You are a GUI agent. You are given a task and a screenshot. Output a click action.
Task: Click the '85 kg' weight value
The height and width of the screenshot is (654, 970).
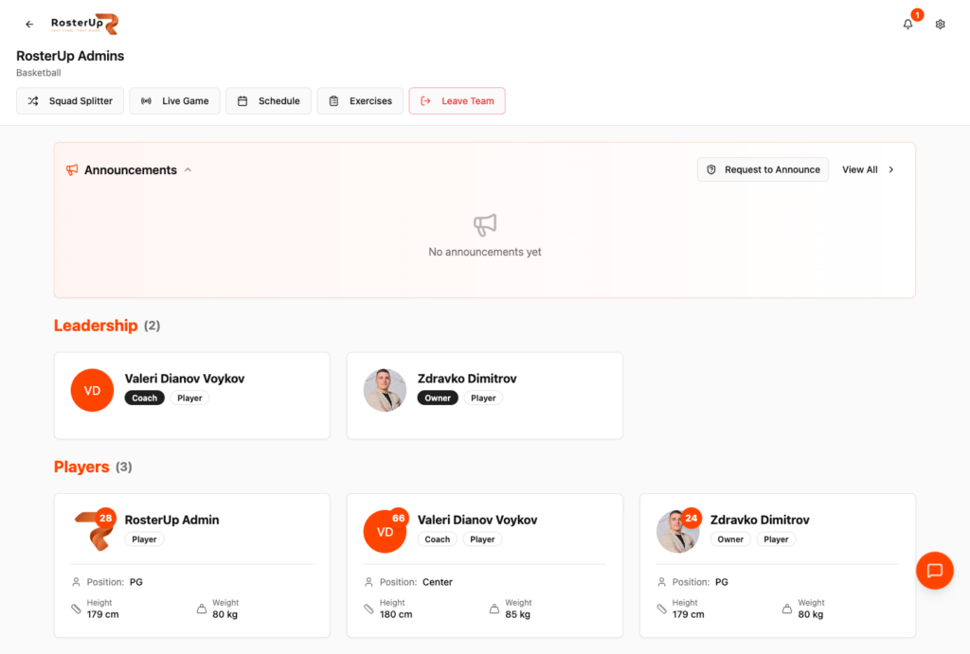tap(518, 614)
